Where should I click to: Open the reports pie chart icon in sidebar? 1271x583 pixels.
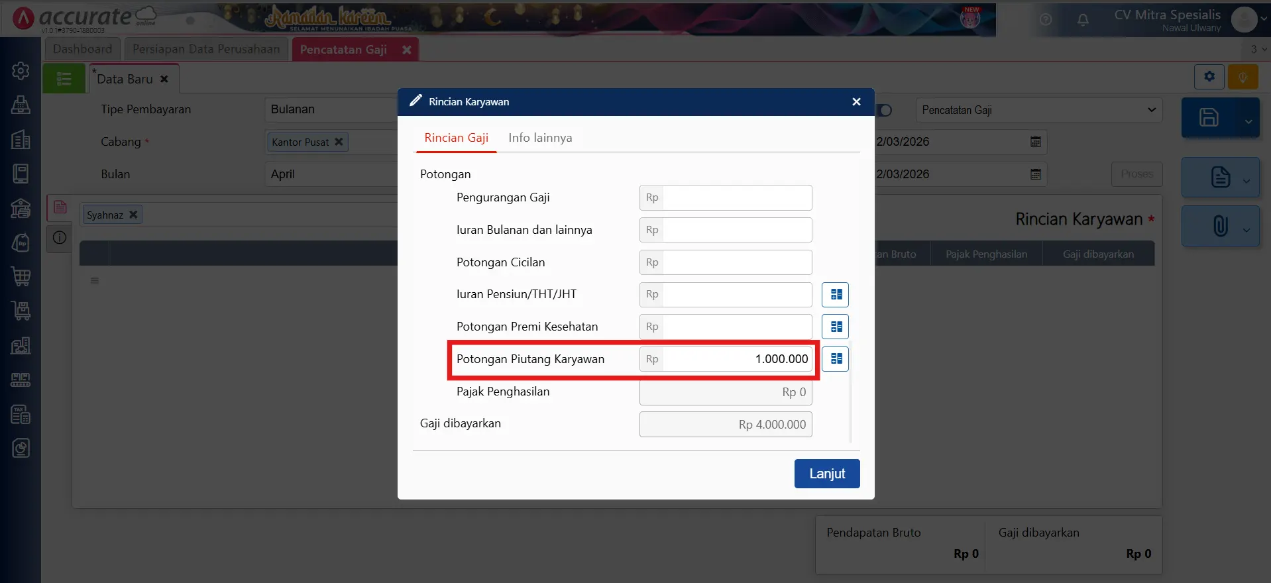(x=21, y=449)
